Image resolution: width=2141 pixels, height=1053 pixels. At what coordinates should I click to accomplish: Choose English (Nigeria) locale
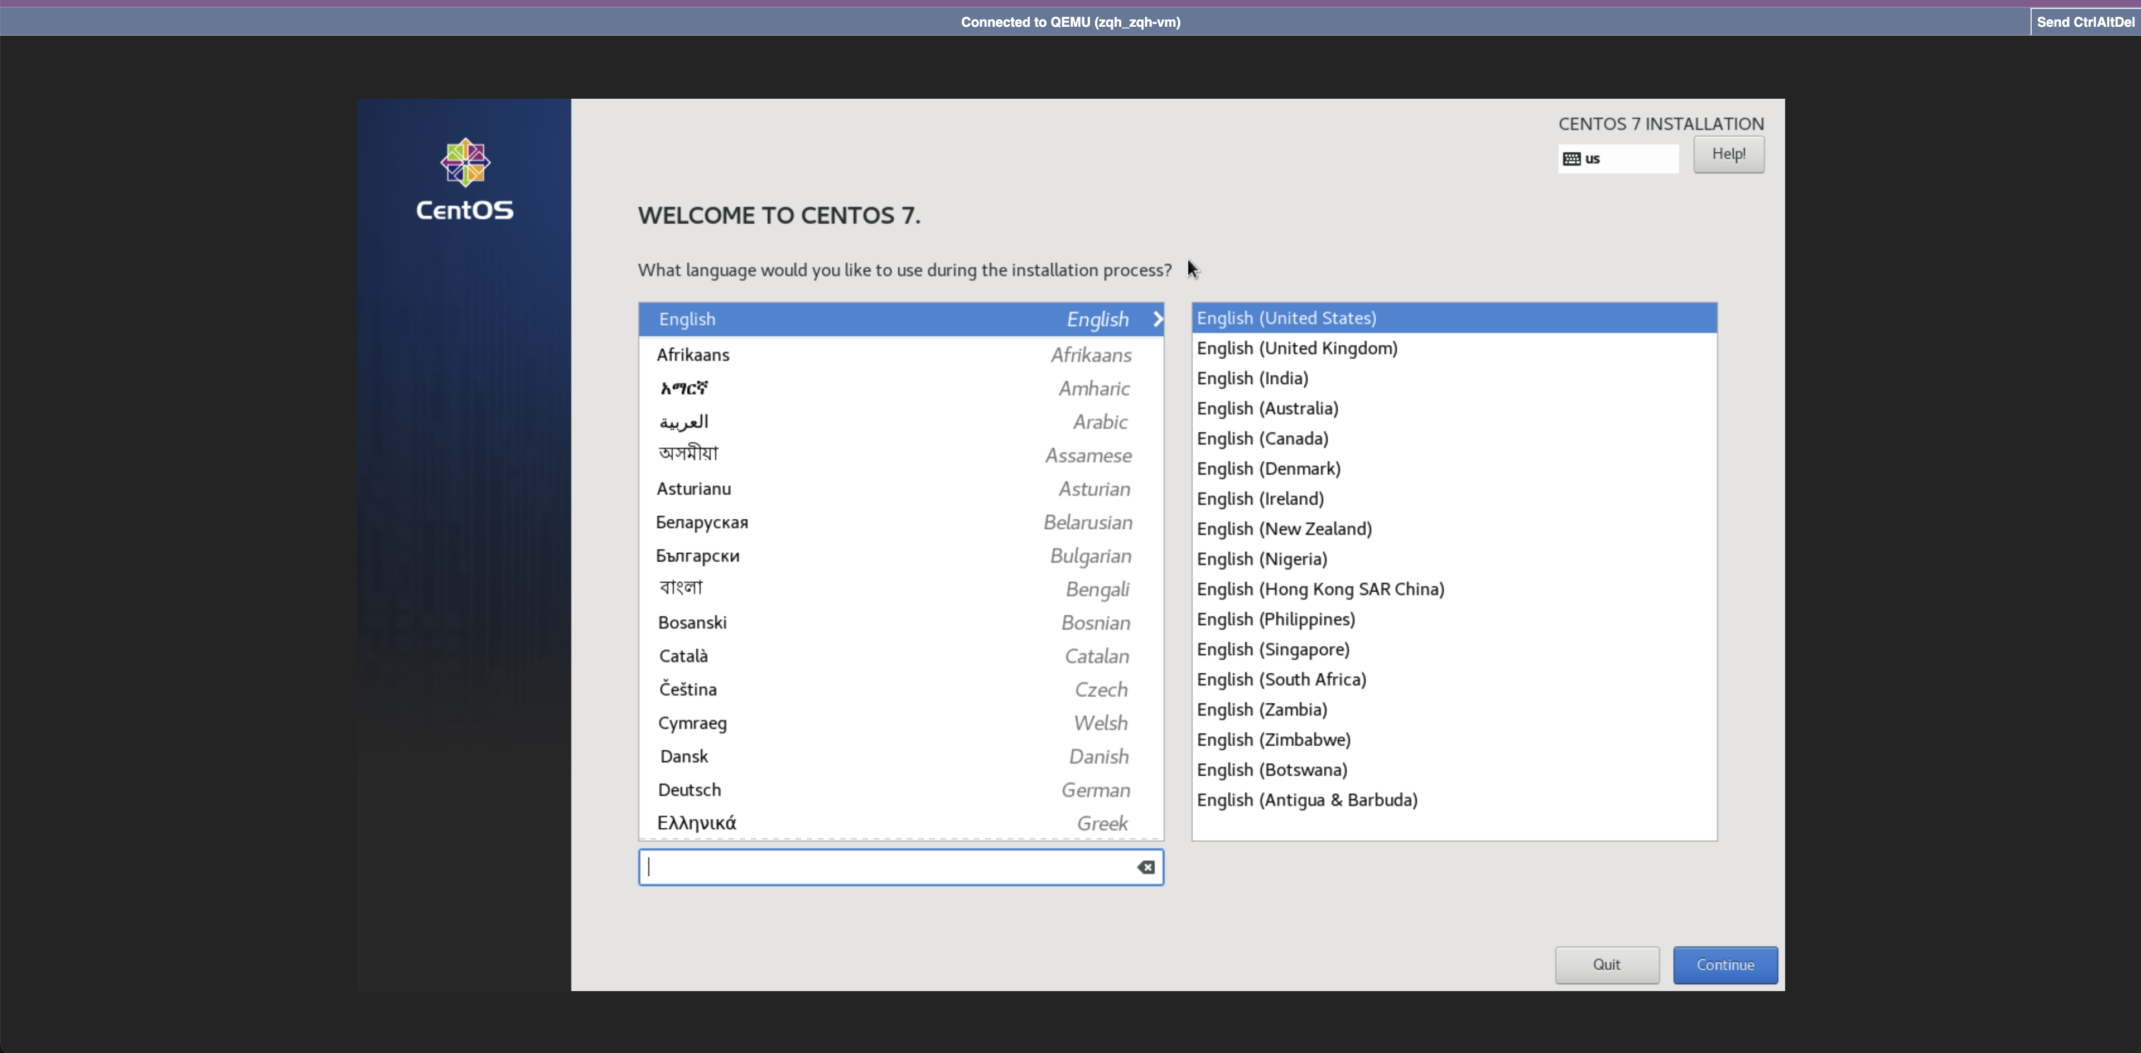pos(1454,558)
